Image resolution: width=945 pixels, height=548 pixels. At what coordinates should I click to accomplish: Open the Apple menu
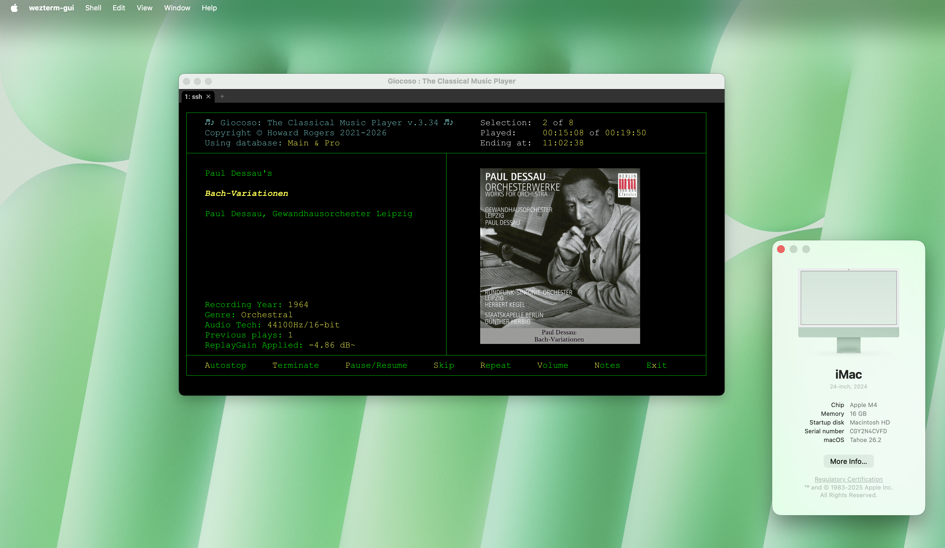click(14, 7)
